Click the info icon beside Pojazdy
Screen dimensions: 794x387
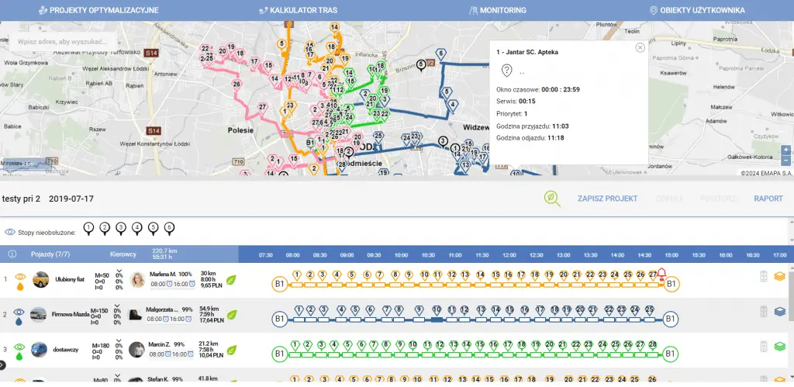(12, 254)
